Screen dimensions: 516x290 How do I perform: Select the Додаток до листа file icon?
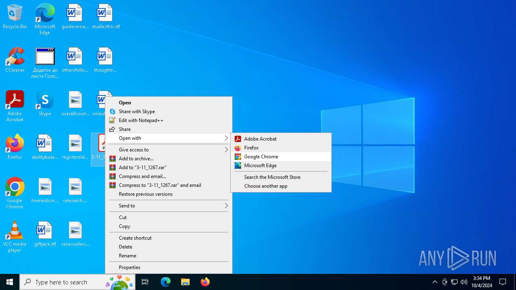pyautogui.click(x=45, y=63)
